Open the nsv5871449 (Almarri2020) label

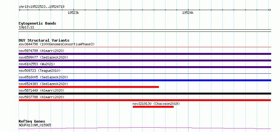[x=42, y=90]
